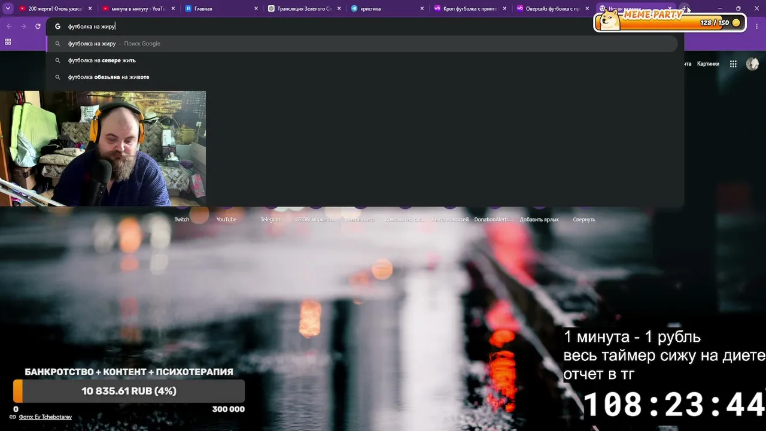
Task: Open the DonationAlerts shortcut
Action: (x=494, y=219)
